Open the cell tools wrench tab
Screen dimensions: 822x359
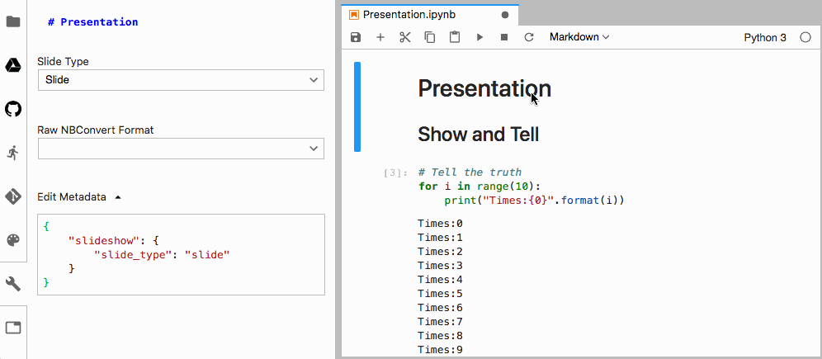13,284
